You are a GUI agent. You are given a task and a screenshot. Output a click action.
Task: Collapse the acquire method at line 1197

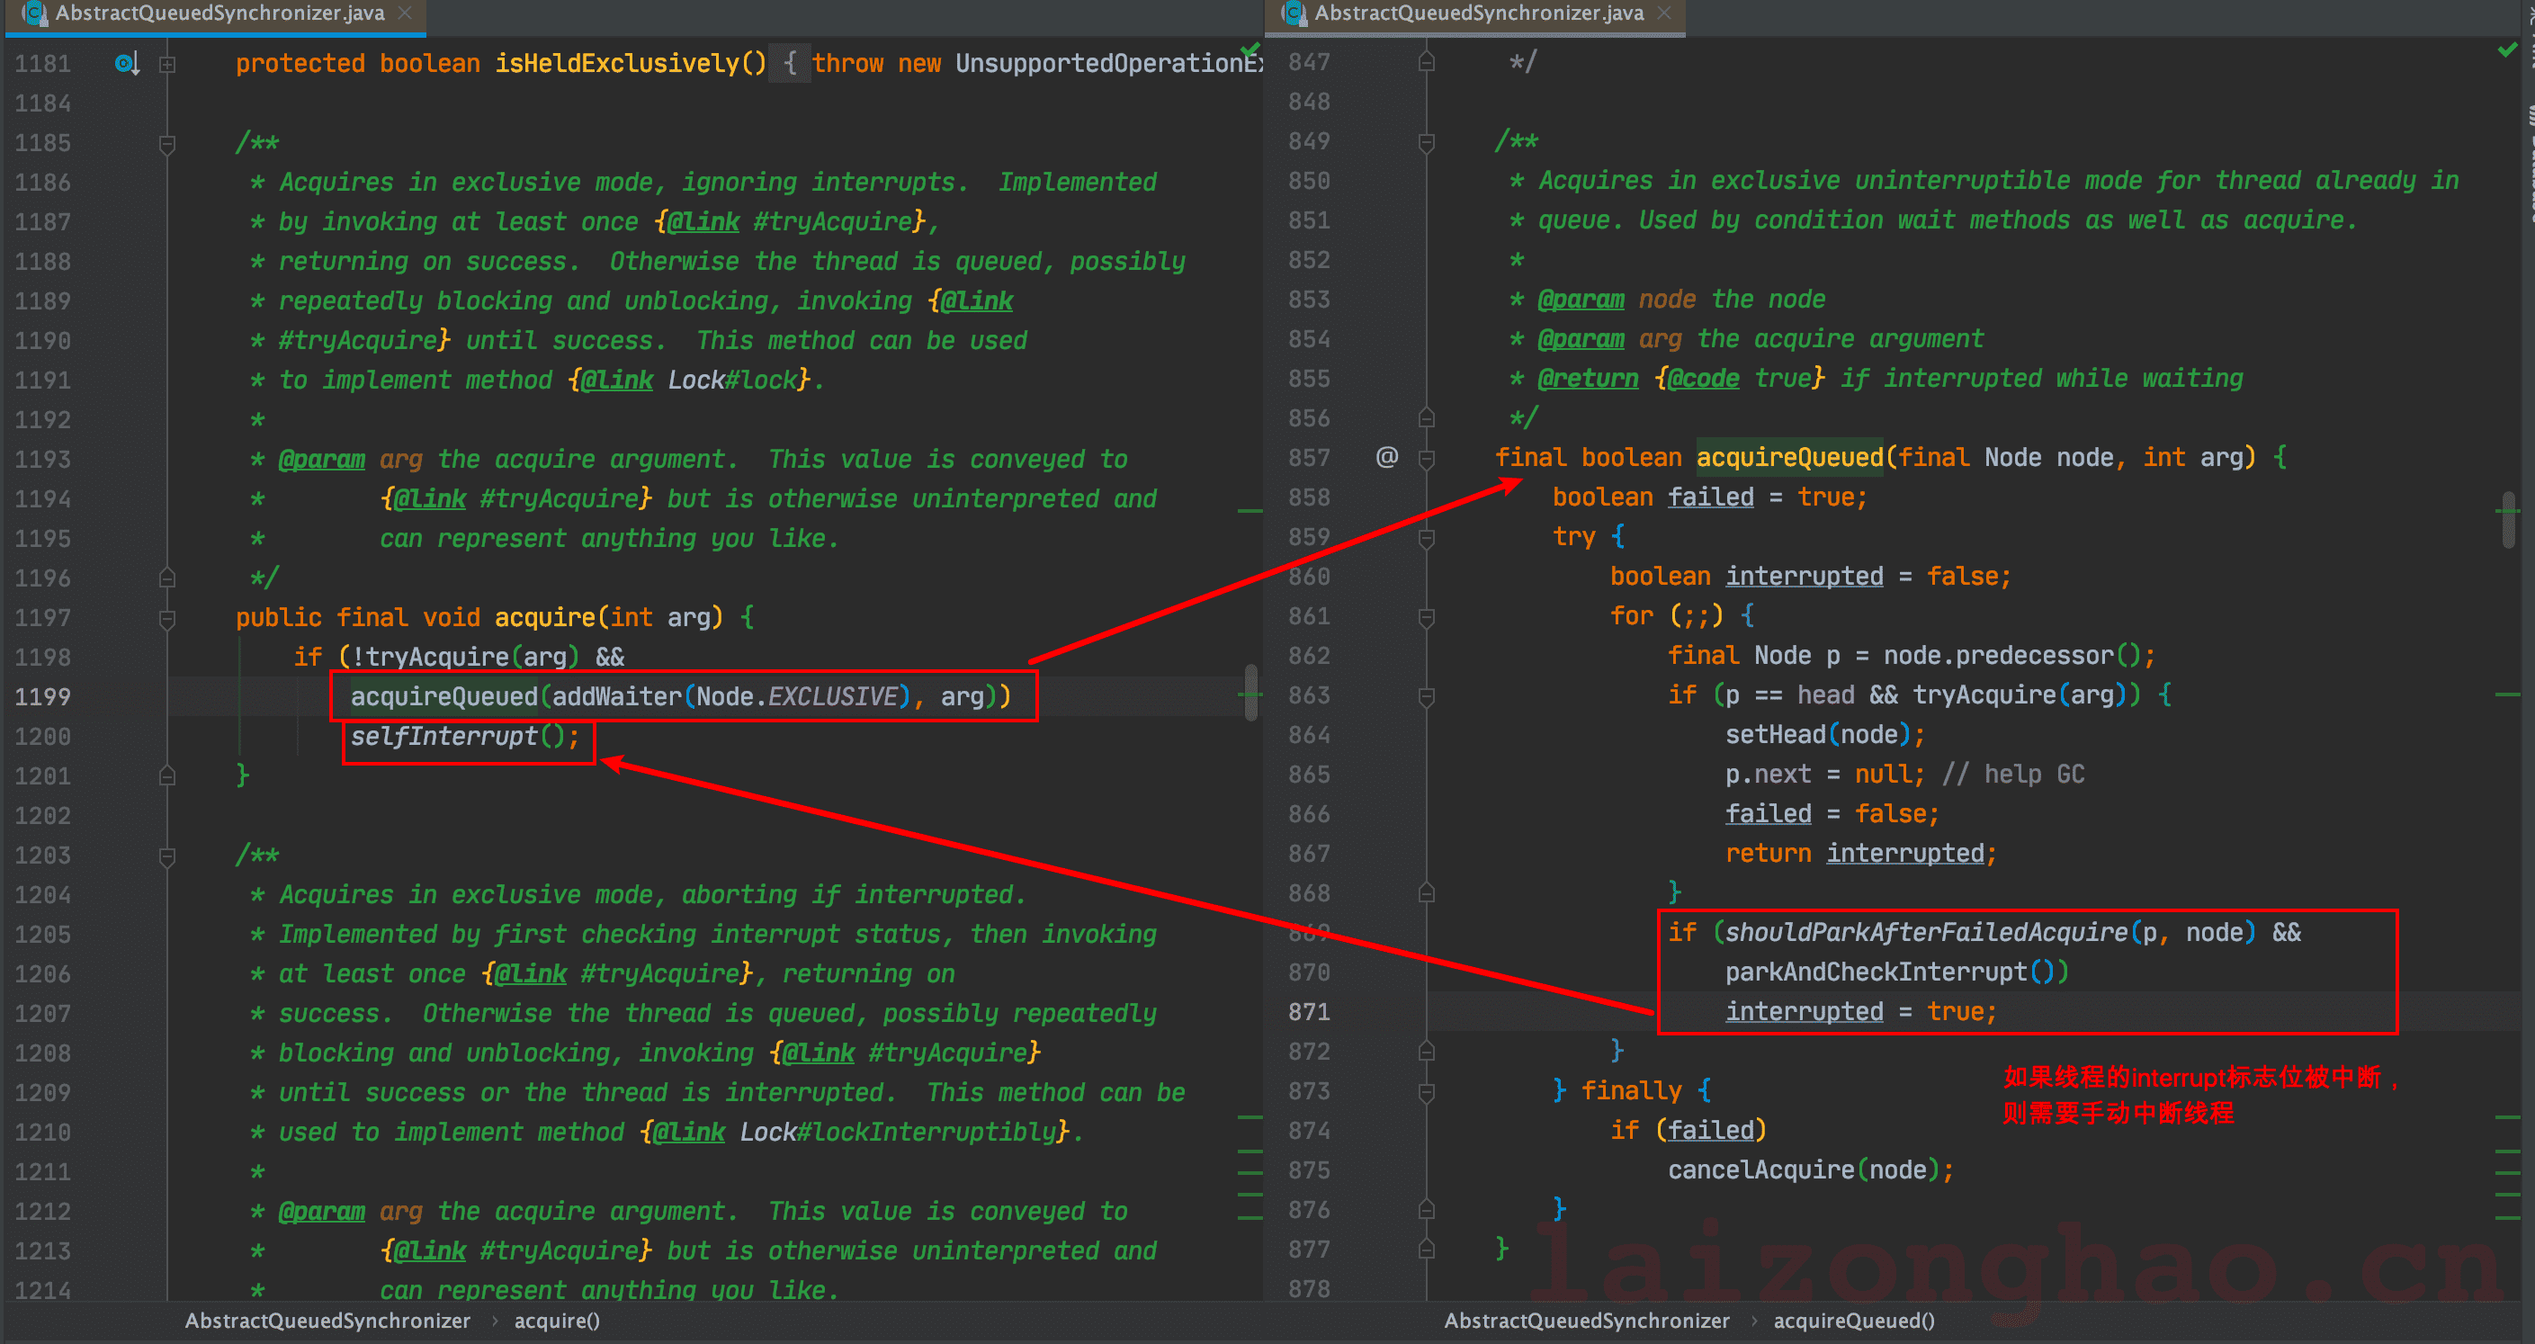coord(167,618)
